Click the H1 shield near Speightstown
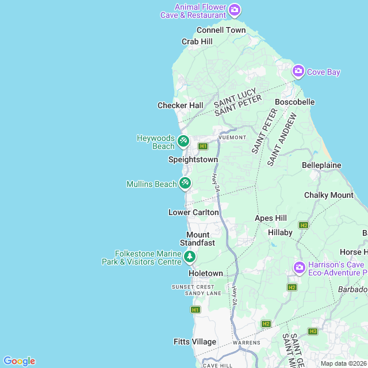This screenshot has height=368, width=368. [x=203, y=147]
